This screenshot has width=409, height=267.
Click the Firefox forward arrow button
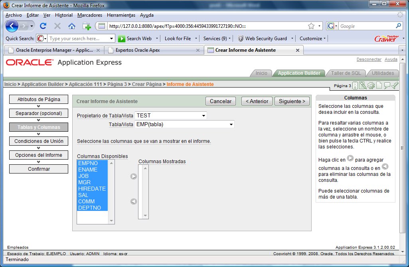(24, 26)
